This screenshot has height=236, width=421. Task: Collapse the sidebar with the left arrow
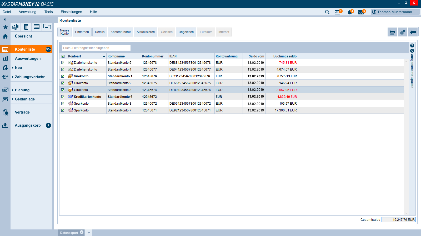pos(5,19)
